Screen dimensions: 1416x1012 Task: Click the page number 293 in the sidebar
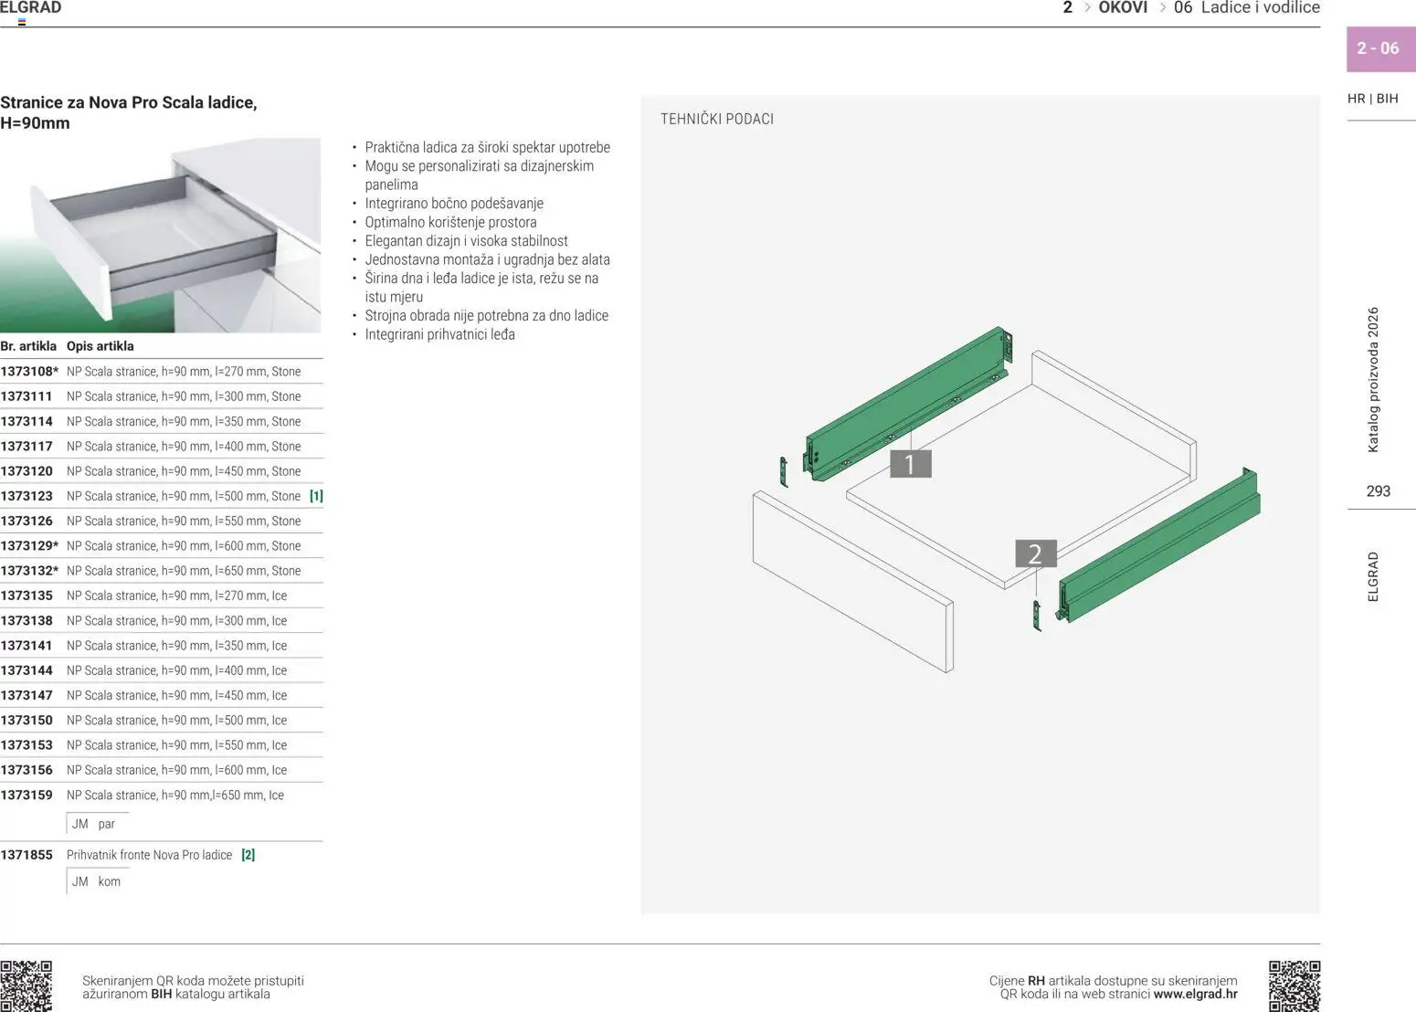pyautogui.click(x=1379, y=490)
